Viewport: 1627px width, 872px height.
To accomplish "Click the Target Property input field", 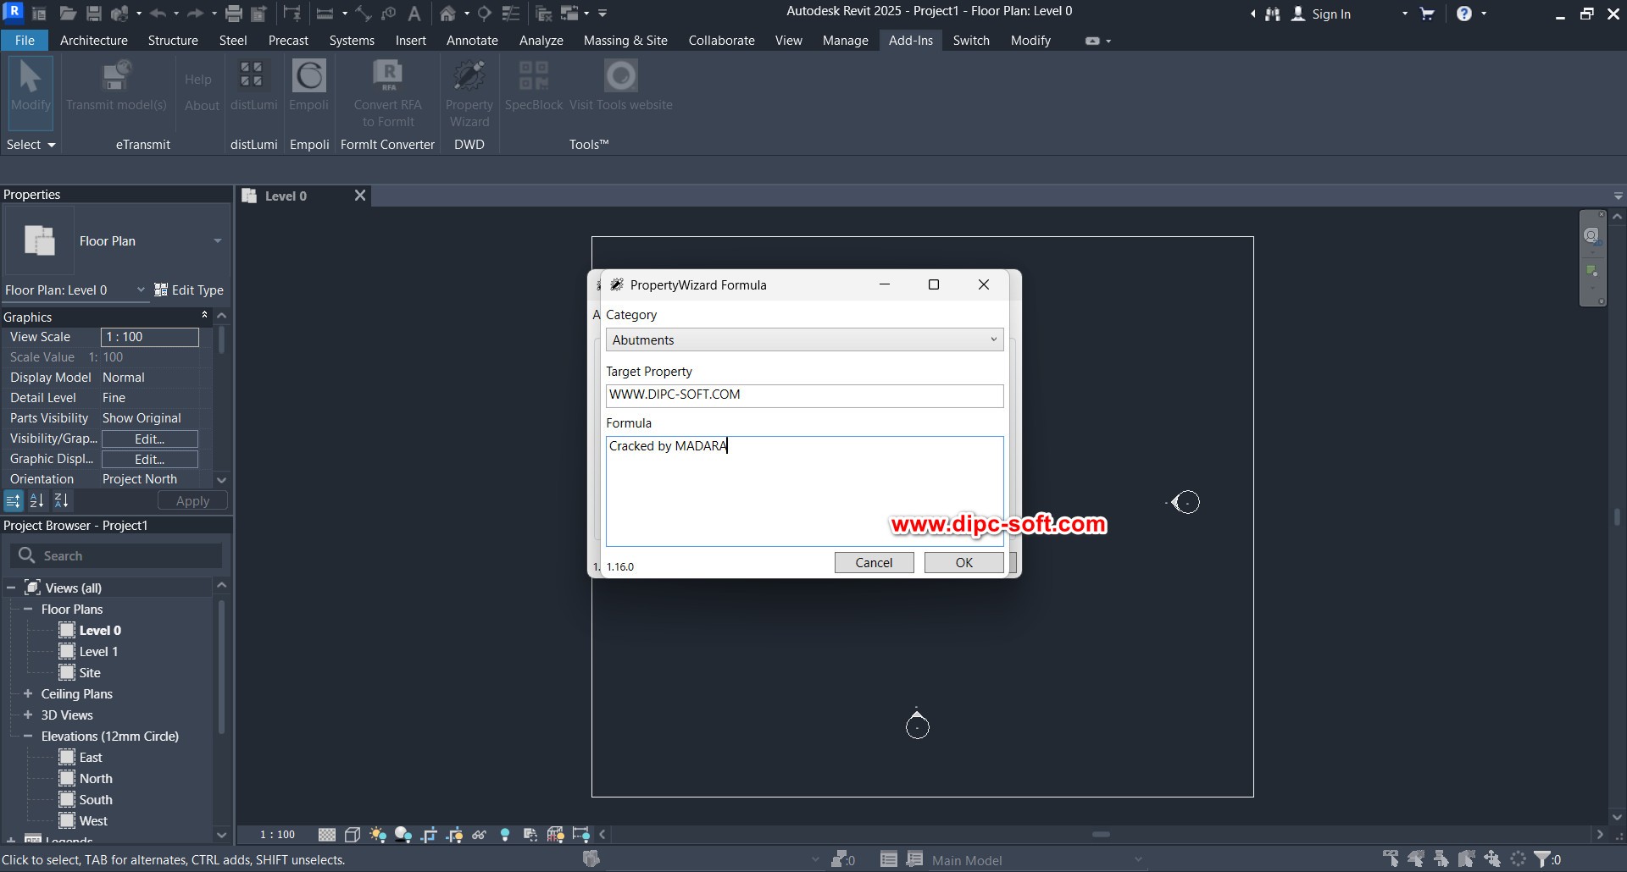I will 804,395.
